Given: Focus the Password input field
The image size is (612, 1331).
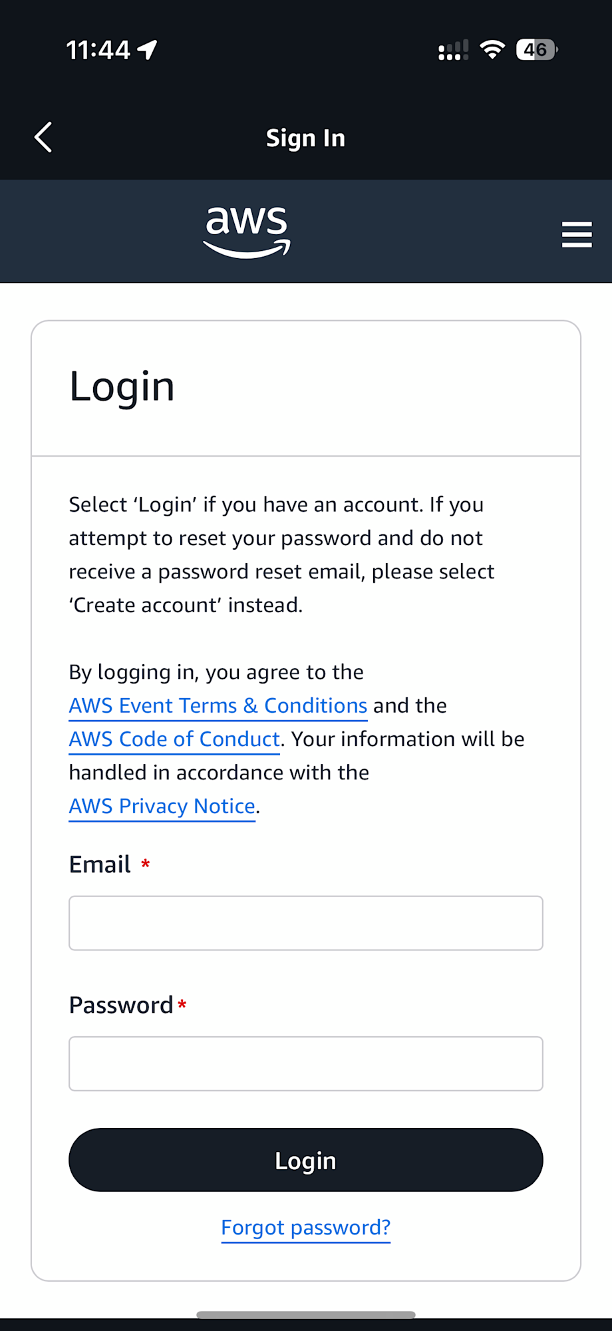Looking at the screenshot, I should [x=306, y=1063].
